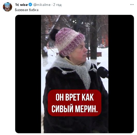Select the 'Базовая бабка' tweet text

coord(27,10)
